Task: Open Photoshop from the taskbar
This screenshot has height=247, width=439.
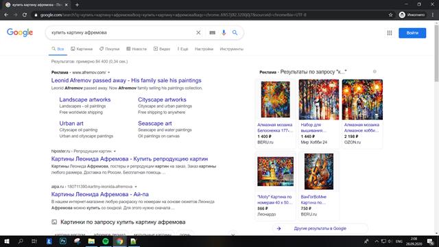Action: click(63, 241)
